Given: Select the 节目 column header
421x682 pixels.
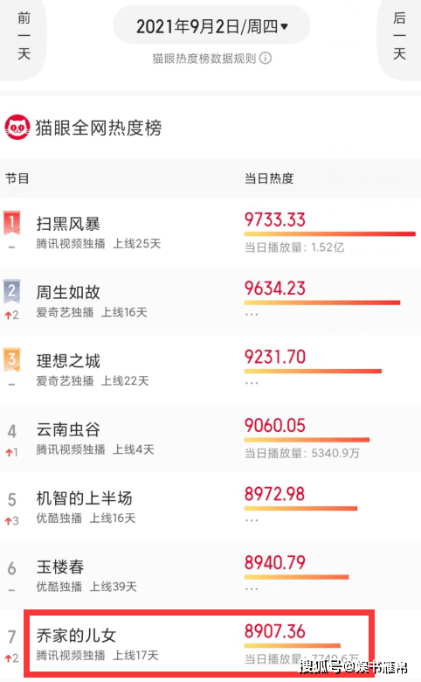Looking at the screenshot, I should tap(17, 178).
